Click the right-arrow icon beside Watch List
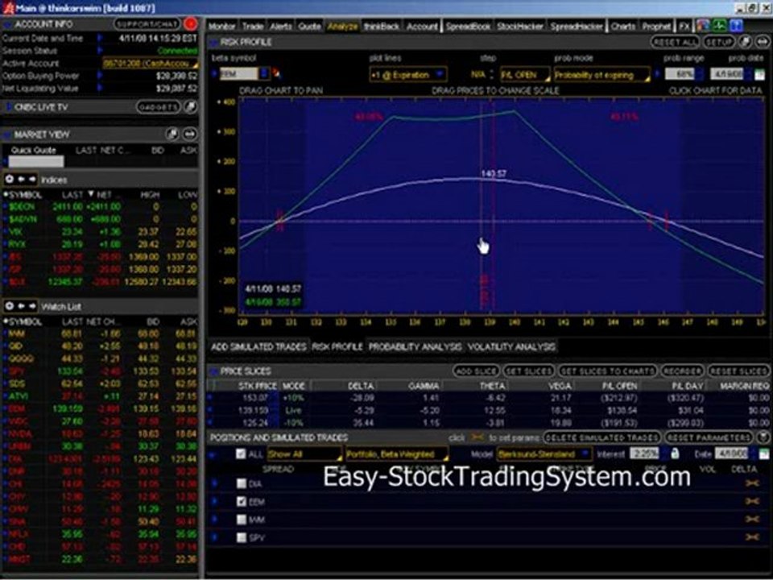Screen dimensions: 773x580 (32, 306)
